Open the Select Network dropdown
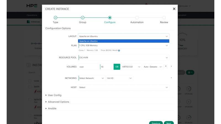221x124 pixels. coord(91,78)
